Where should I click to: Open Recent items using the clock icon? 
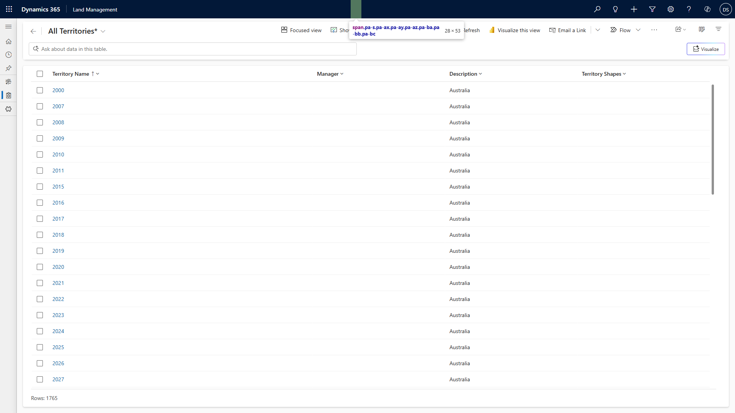click(8, 55)
